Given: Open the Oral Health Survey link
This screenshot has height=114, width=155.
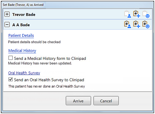Looking at the screenshot, I should (x=24, y=73).
